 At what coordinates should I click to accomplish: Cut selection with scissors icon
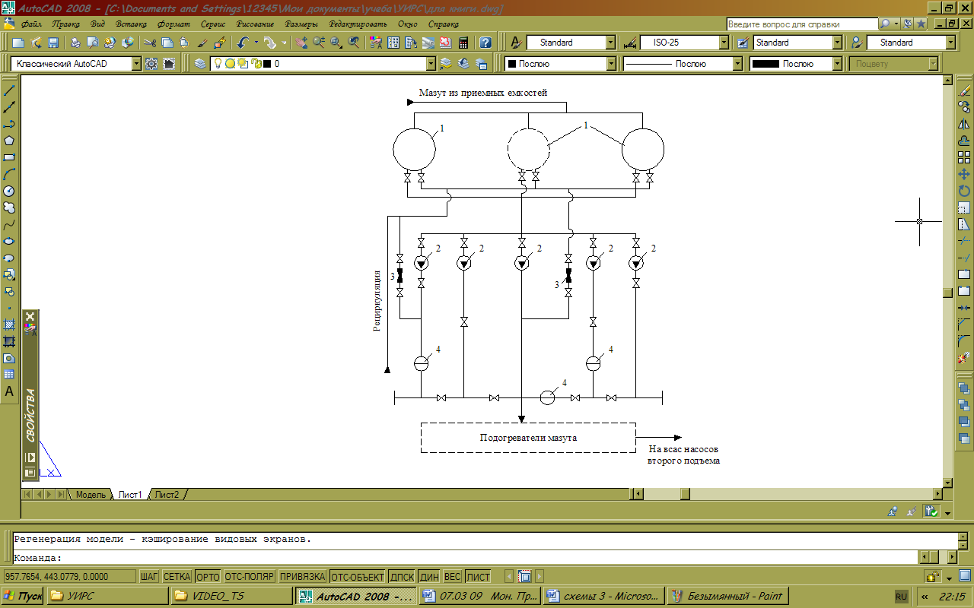(150, 43)
